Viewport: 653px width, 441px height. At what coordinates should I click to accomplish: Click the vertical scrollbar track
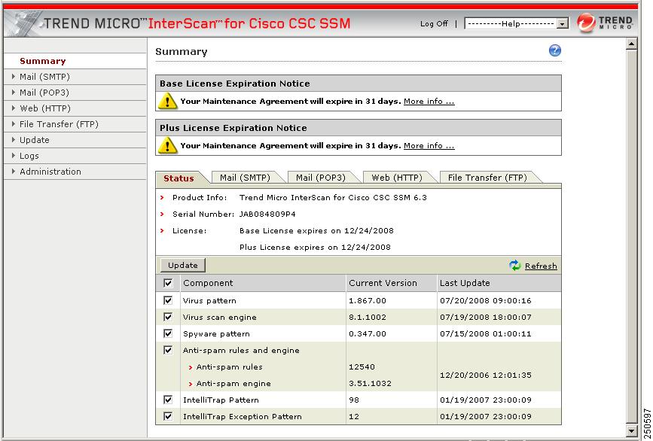pos(631,237)
